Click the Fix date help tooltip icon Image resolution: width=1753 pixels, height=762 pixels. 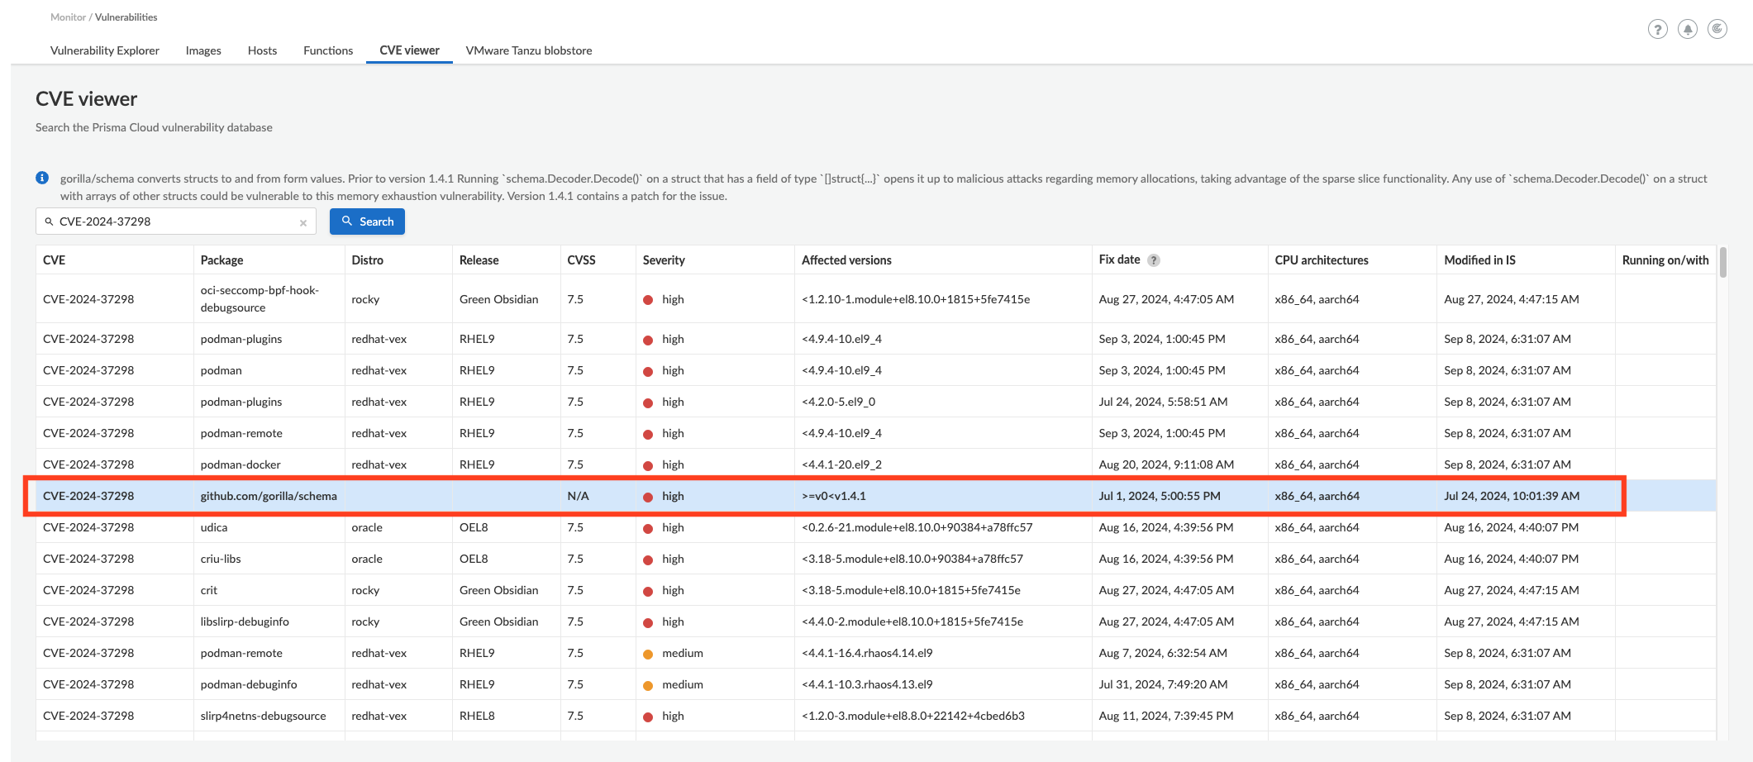click(x=1154, y=260)
